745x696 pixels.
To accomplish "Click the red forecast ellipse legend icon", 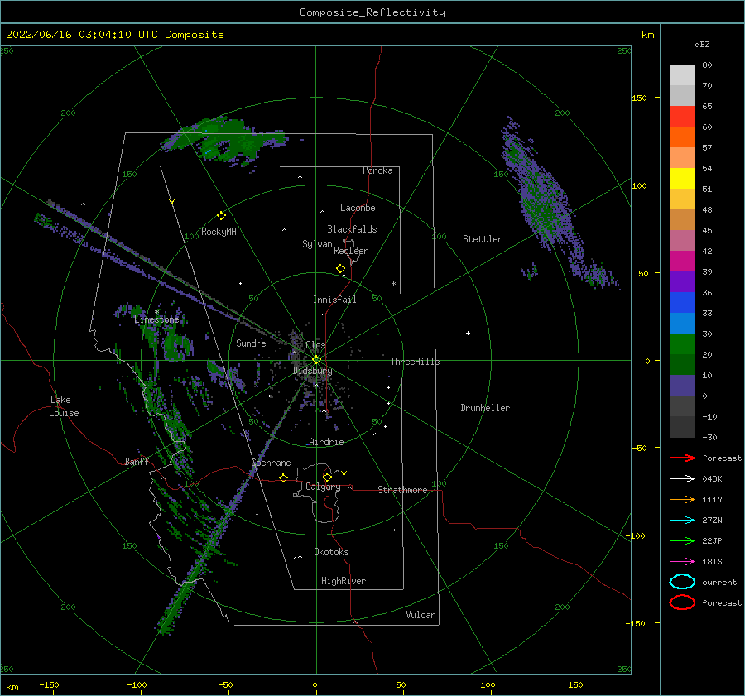I will tap(682, 602).
